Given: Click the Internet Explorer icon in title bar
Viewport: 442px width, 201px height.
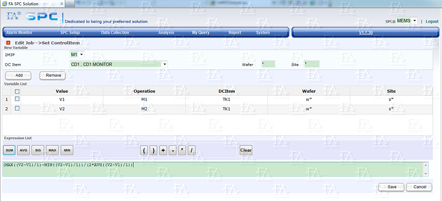Looking at the screenshot, I should pos(4,4).
